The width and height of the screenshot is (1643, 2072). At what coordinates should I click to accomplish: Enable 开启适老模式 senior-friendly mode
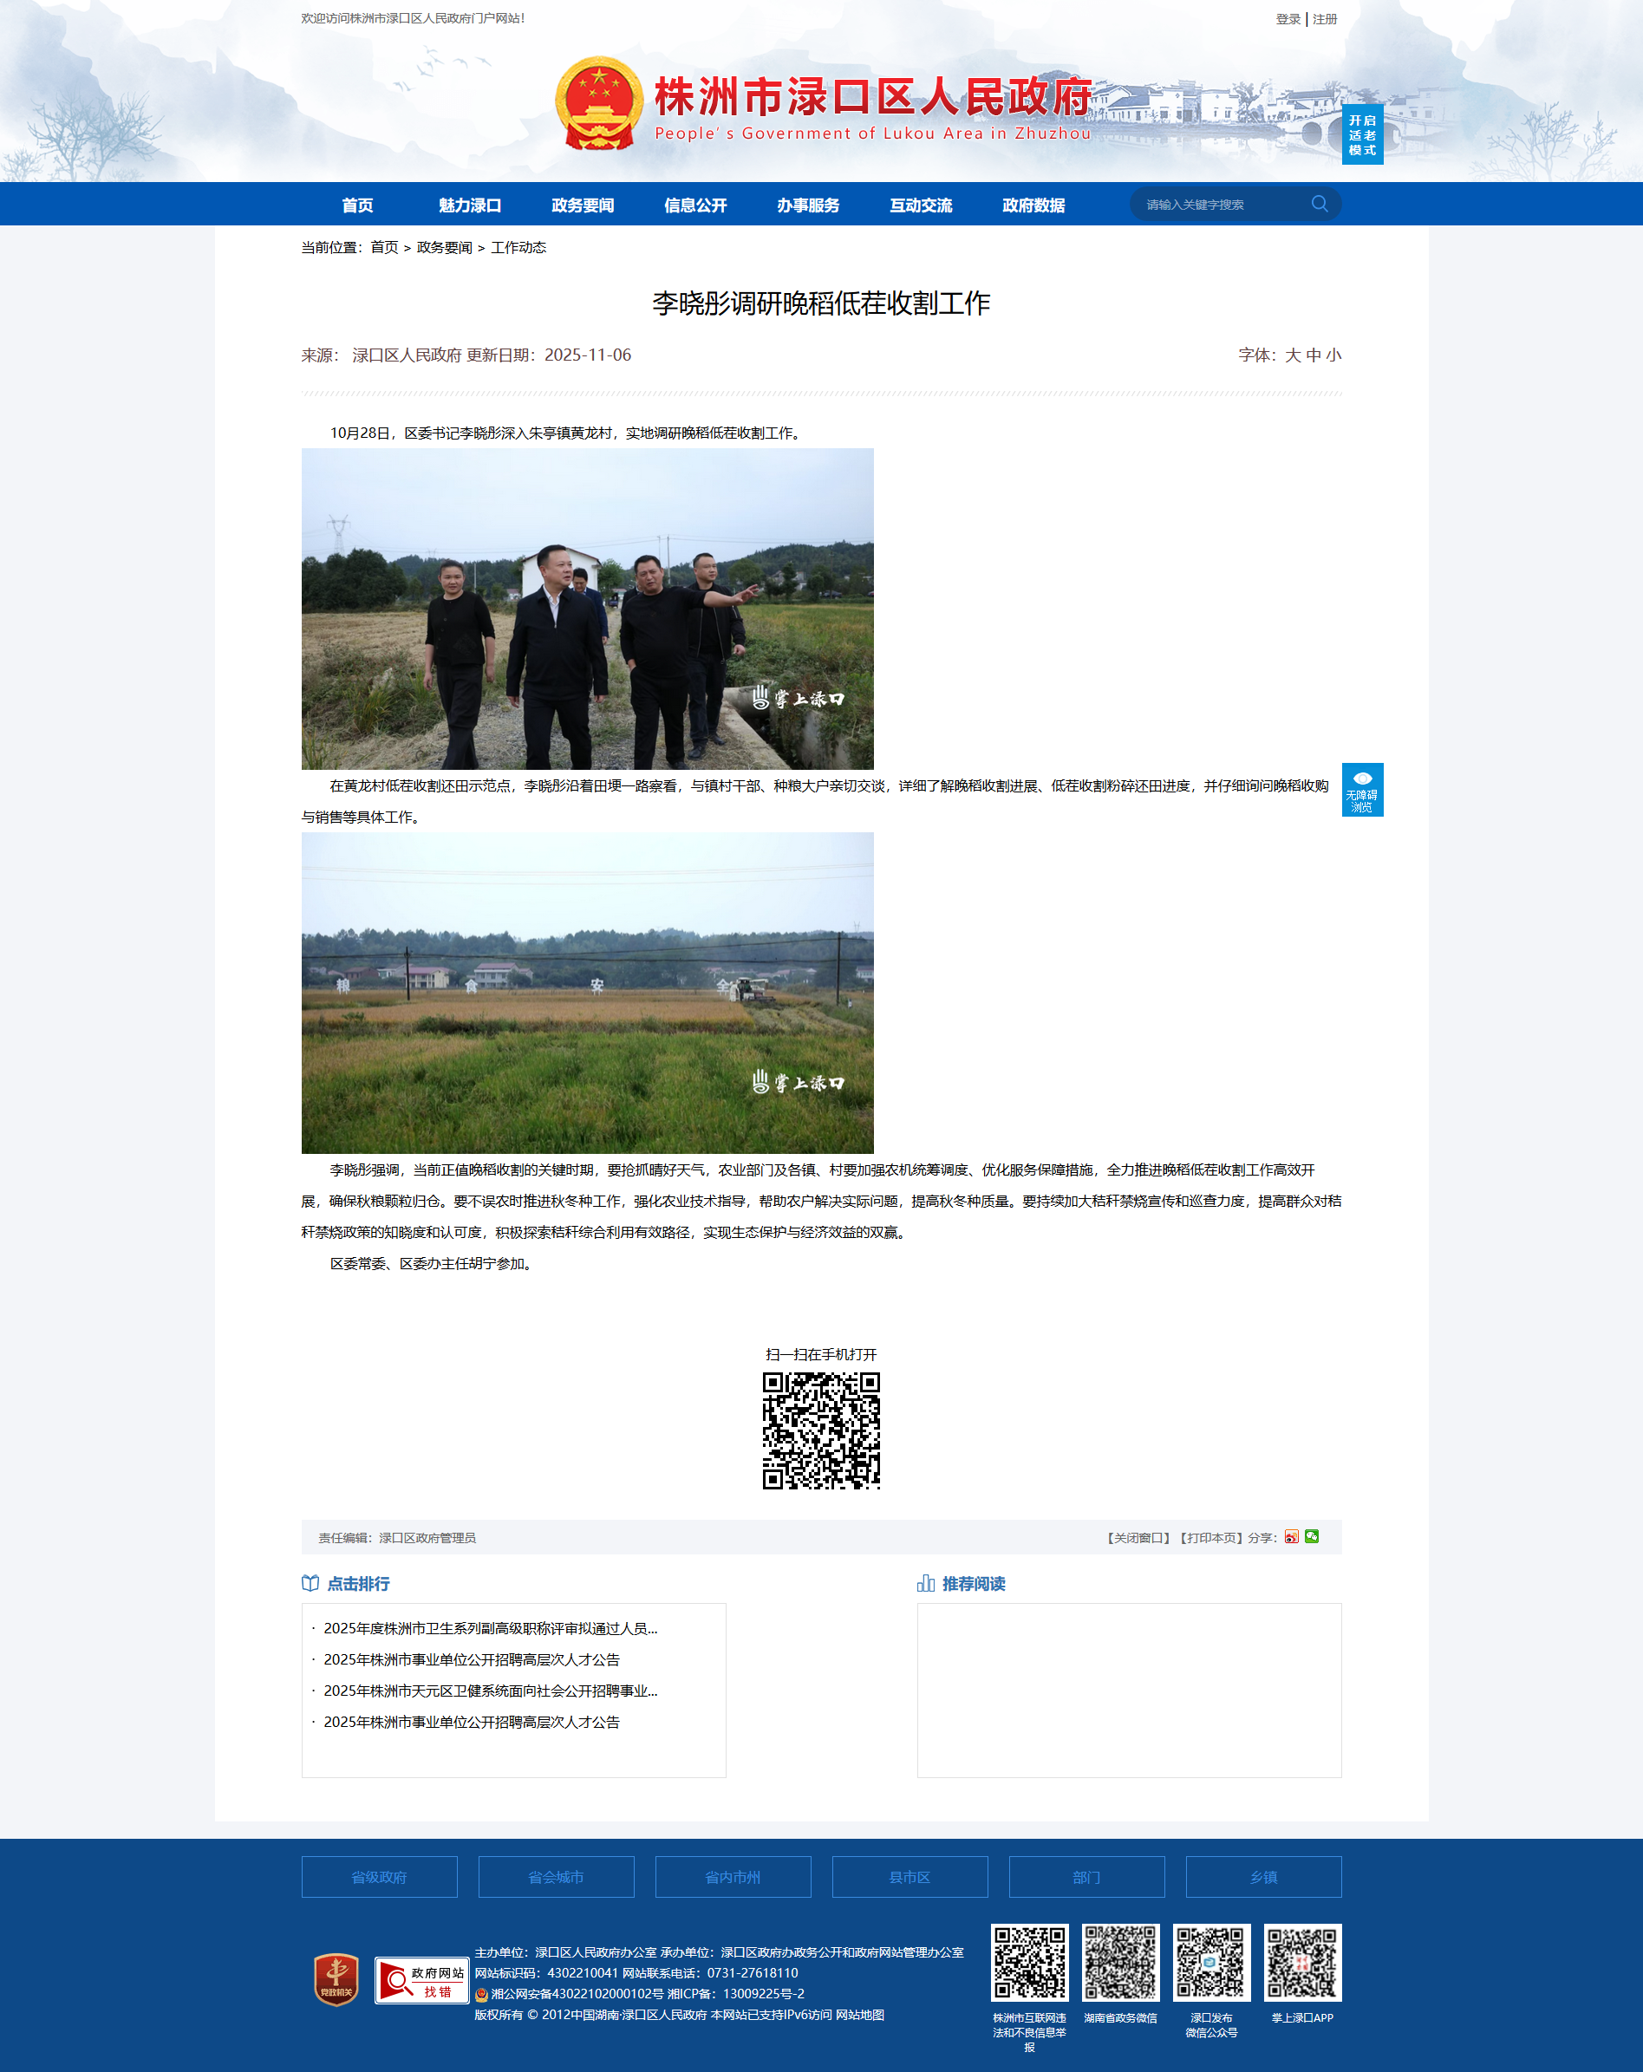coord(1361,134)
